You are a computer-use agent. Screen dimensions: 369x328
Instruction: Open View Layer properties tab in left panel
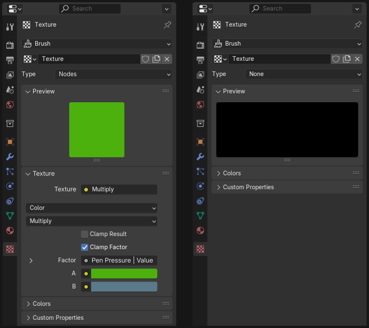click(x=10, y=75)
